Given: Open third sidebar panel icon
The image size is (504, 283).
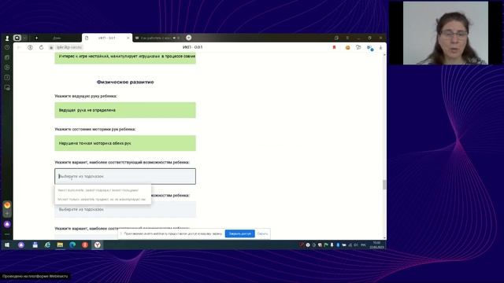Looking at the screenshot, I should (7, 68).
